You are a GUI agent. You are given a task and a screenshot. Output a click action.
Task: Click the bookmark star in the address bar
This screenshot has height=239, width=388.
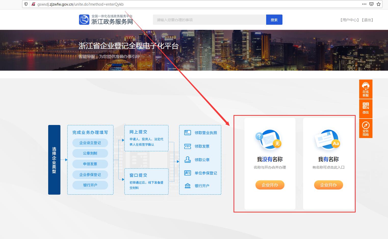click(379, 4)
